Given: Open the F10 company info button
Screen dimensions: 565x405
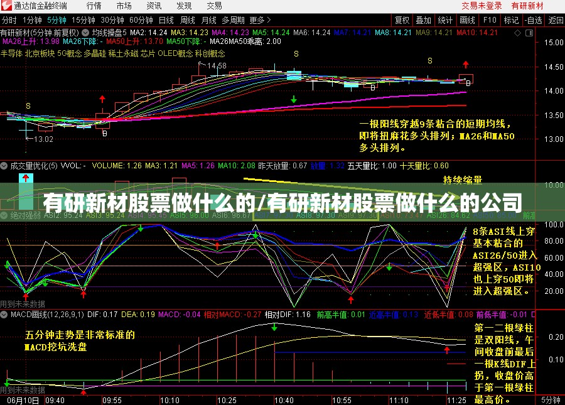Looking at the screenshot, I should 490,20.
